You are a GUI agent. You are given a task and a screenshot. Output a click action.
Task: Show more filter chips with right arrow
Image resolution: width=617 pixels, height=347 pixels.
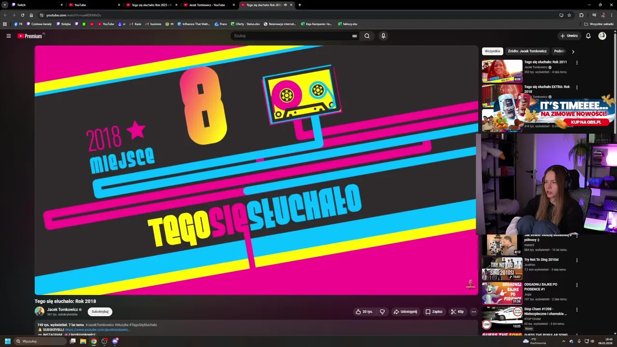[x=573, y=52]
